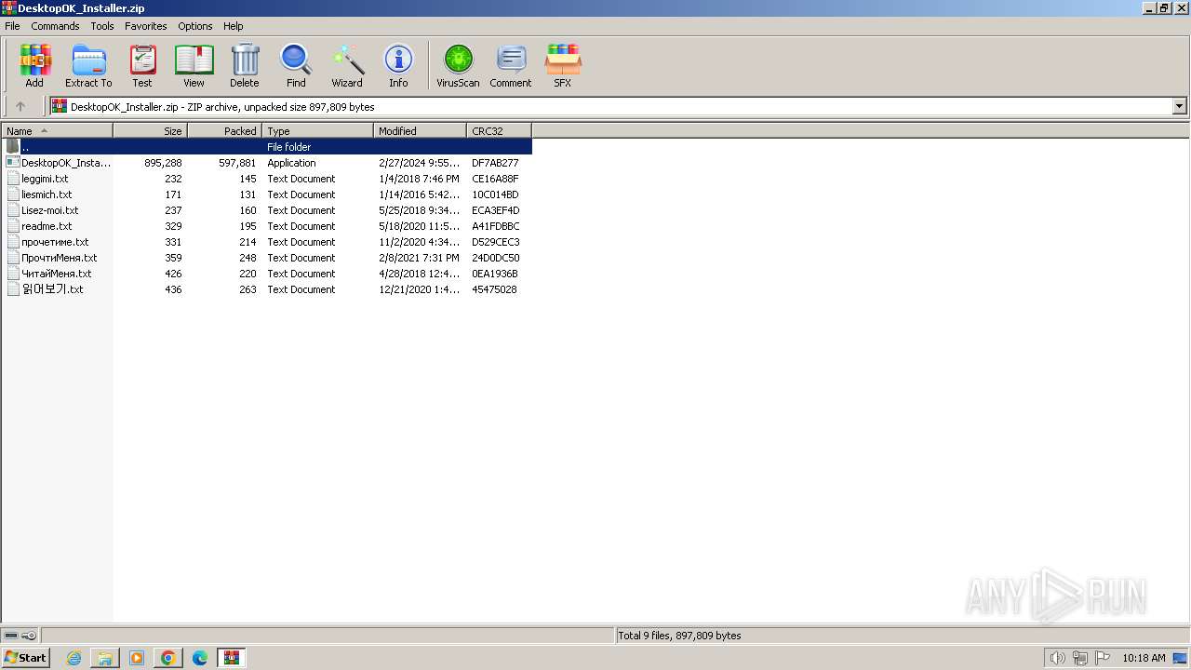
Task: Click the status bar key icon
Action: coord(29,636)
